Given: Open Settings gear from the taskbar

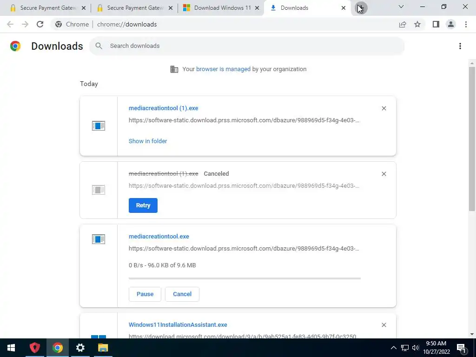Looking at the screenshot, I should [80, 348].
